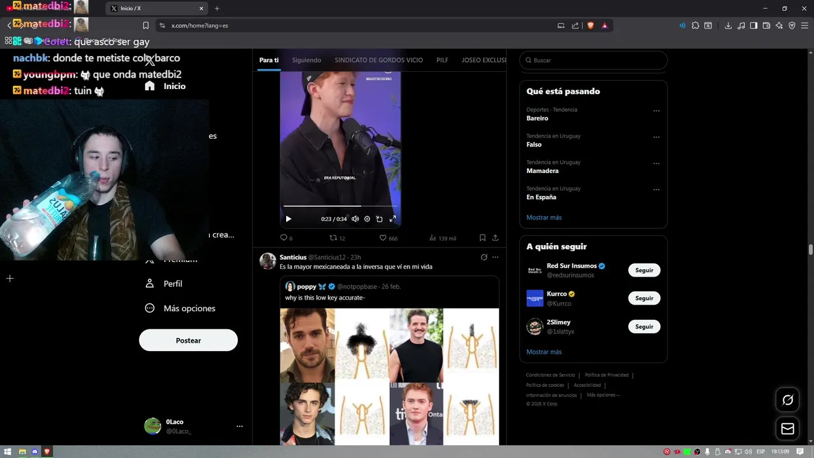Like the tweet with 666 likes
Viewport: 814px width, 458px height.
coord(388,238)
